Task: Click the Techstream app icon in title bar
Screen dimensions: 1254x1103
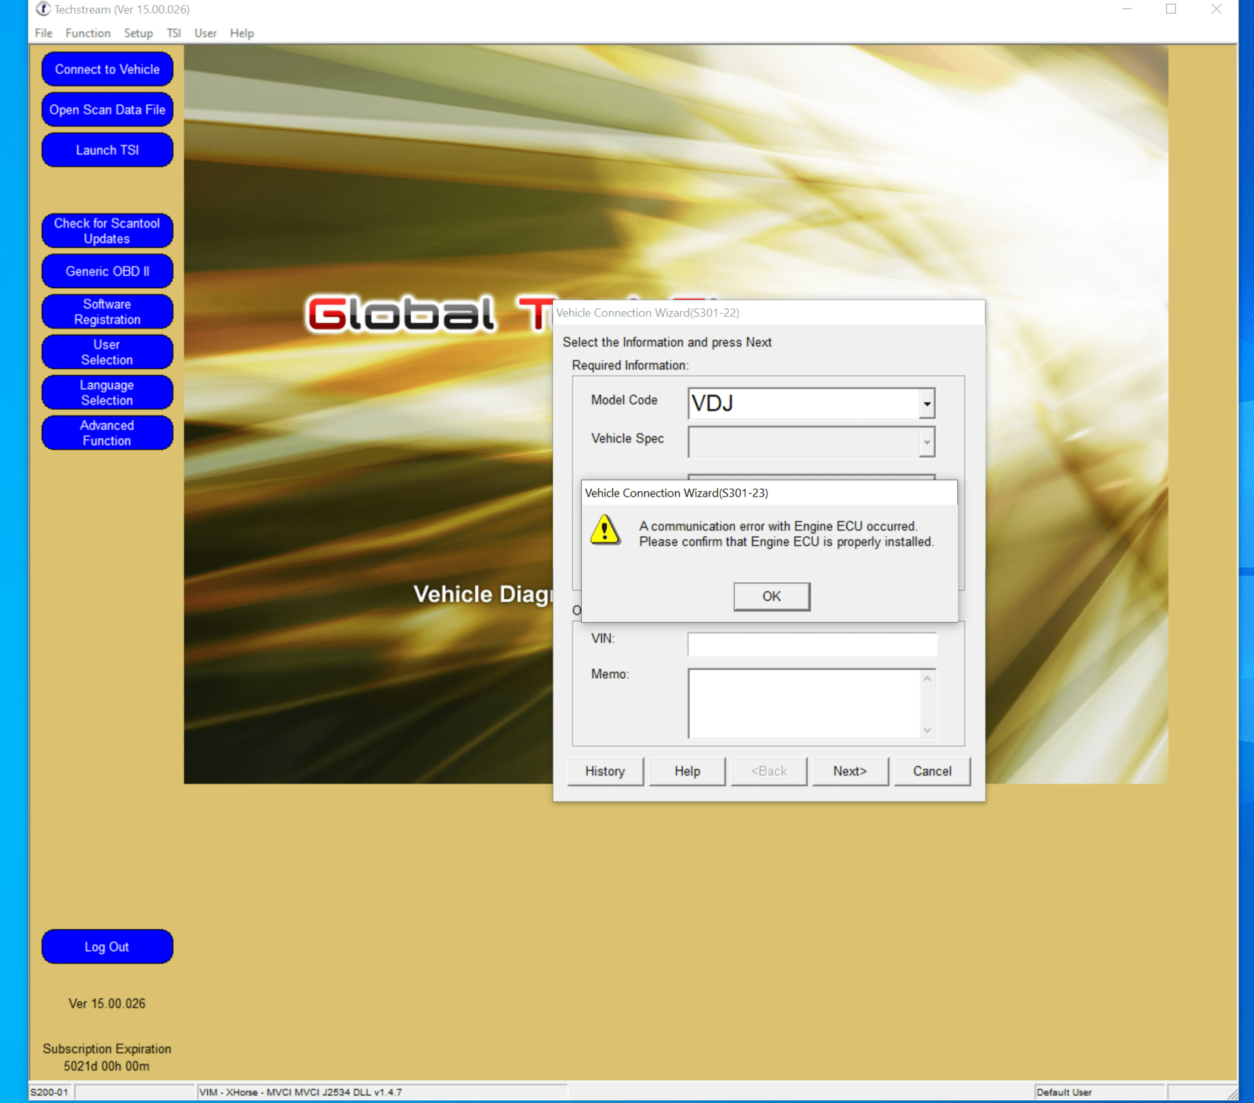Action: coord(43,9)
